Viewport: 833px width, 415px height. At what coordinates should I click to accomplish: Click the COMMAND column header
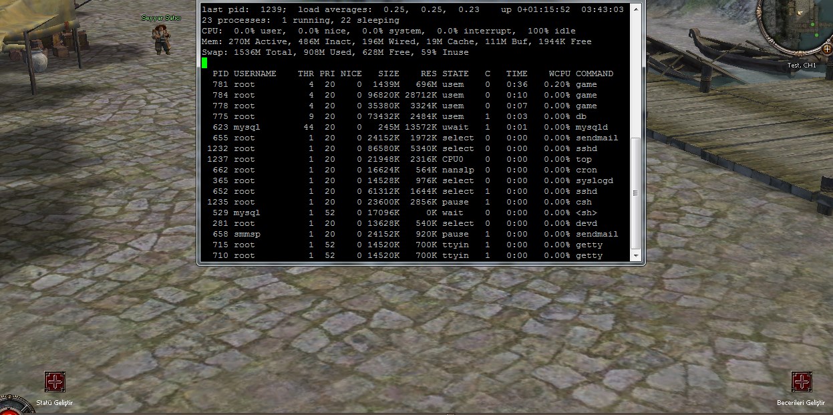(x=595, y=74)
